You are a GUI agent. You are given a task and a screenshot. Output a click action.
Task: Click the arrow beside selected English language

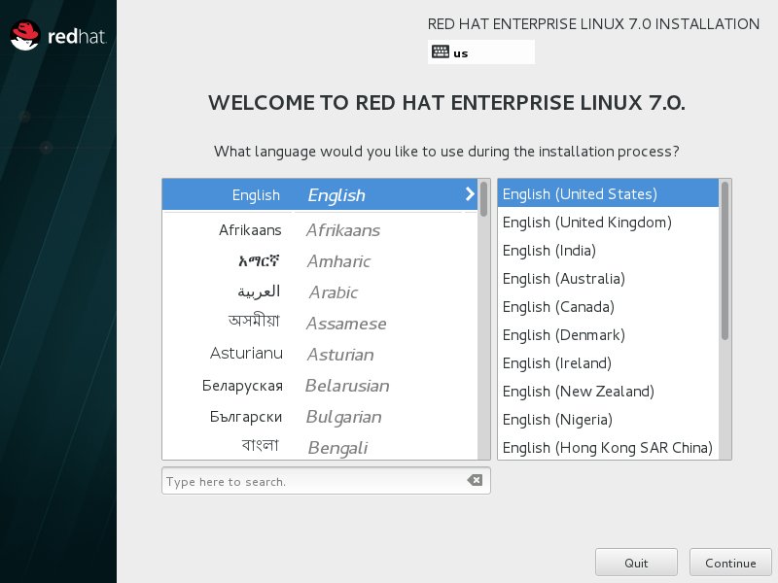click(470, 194)
